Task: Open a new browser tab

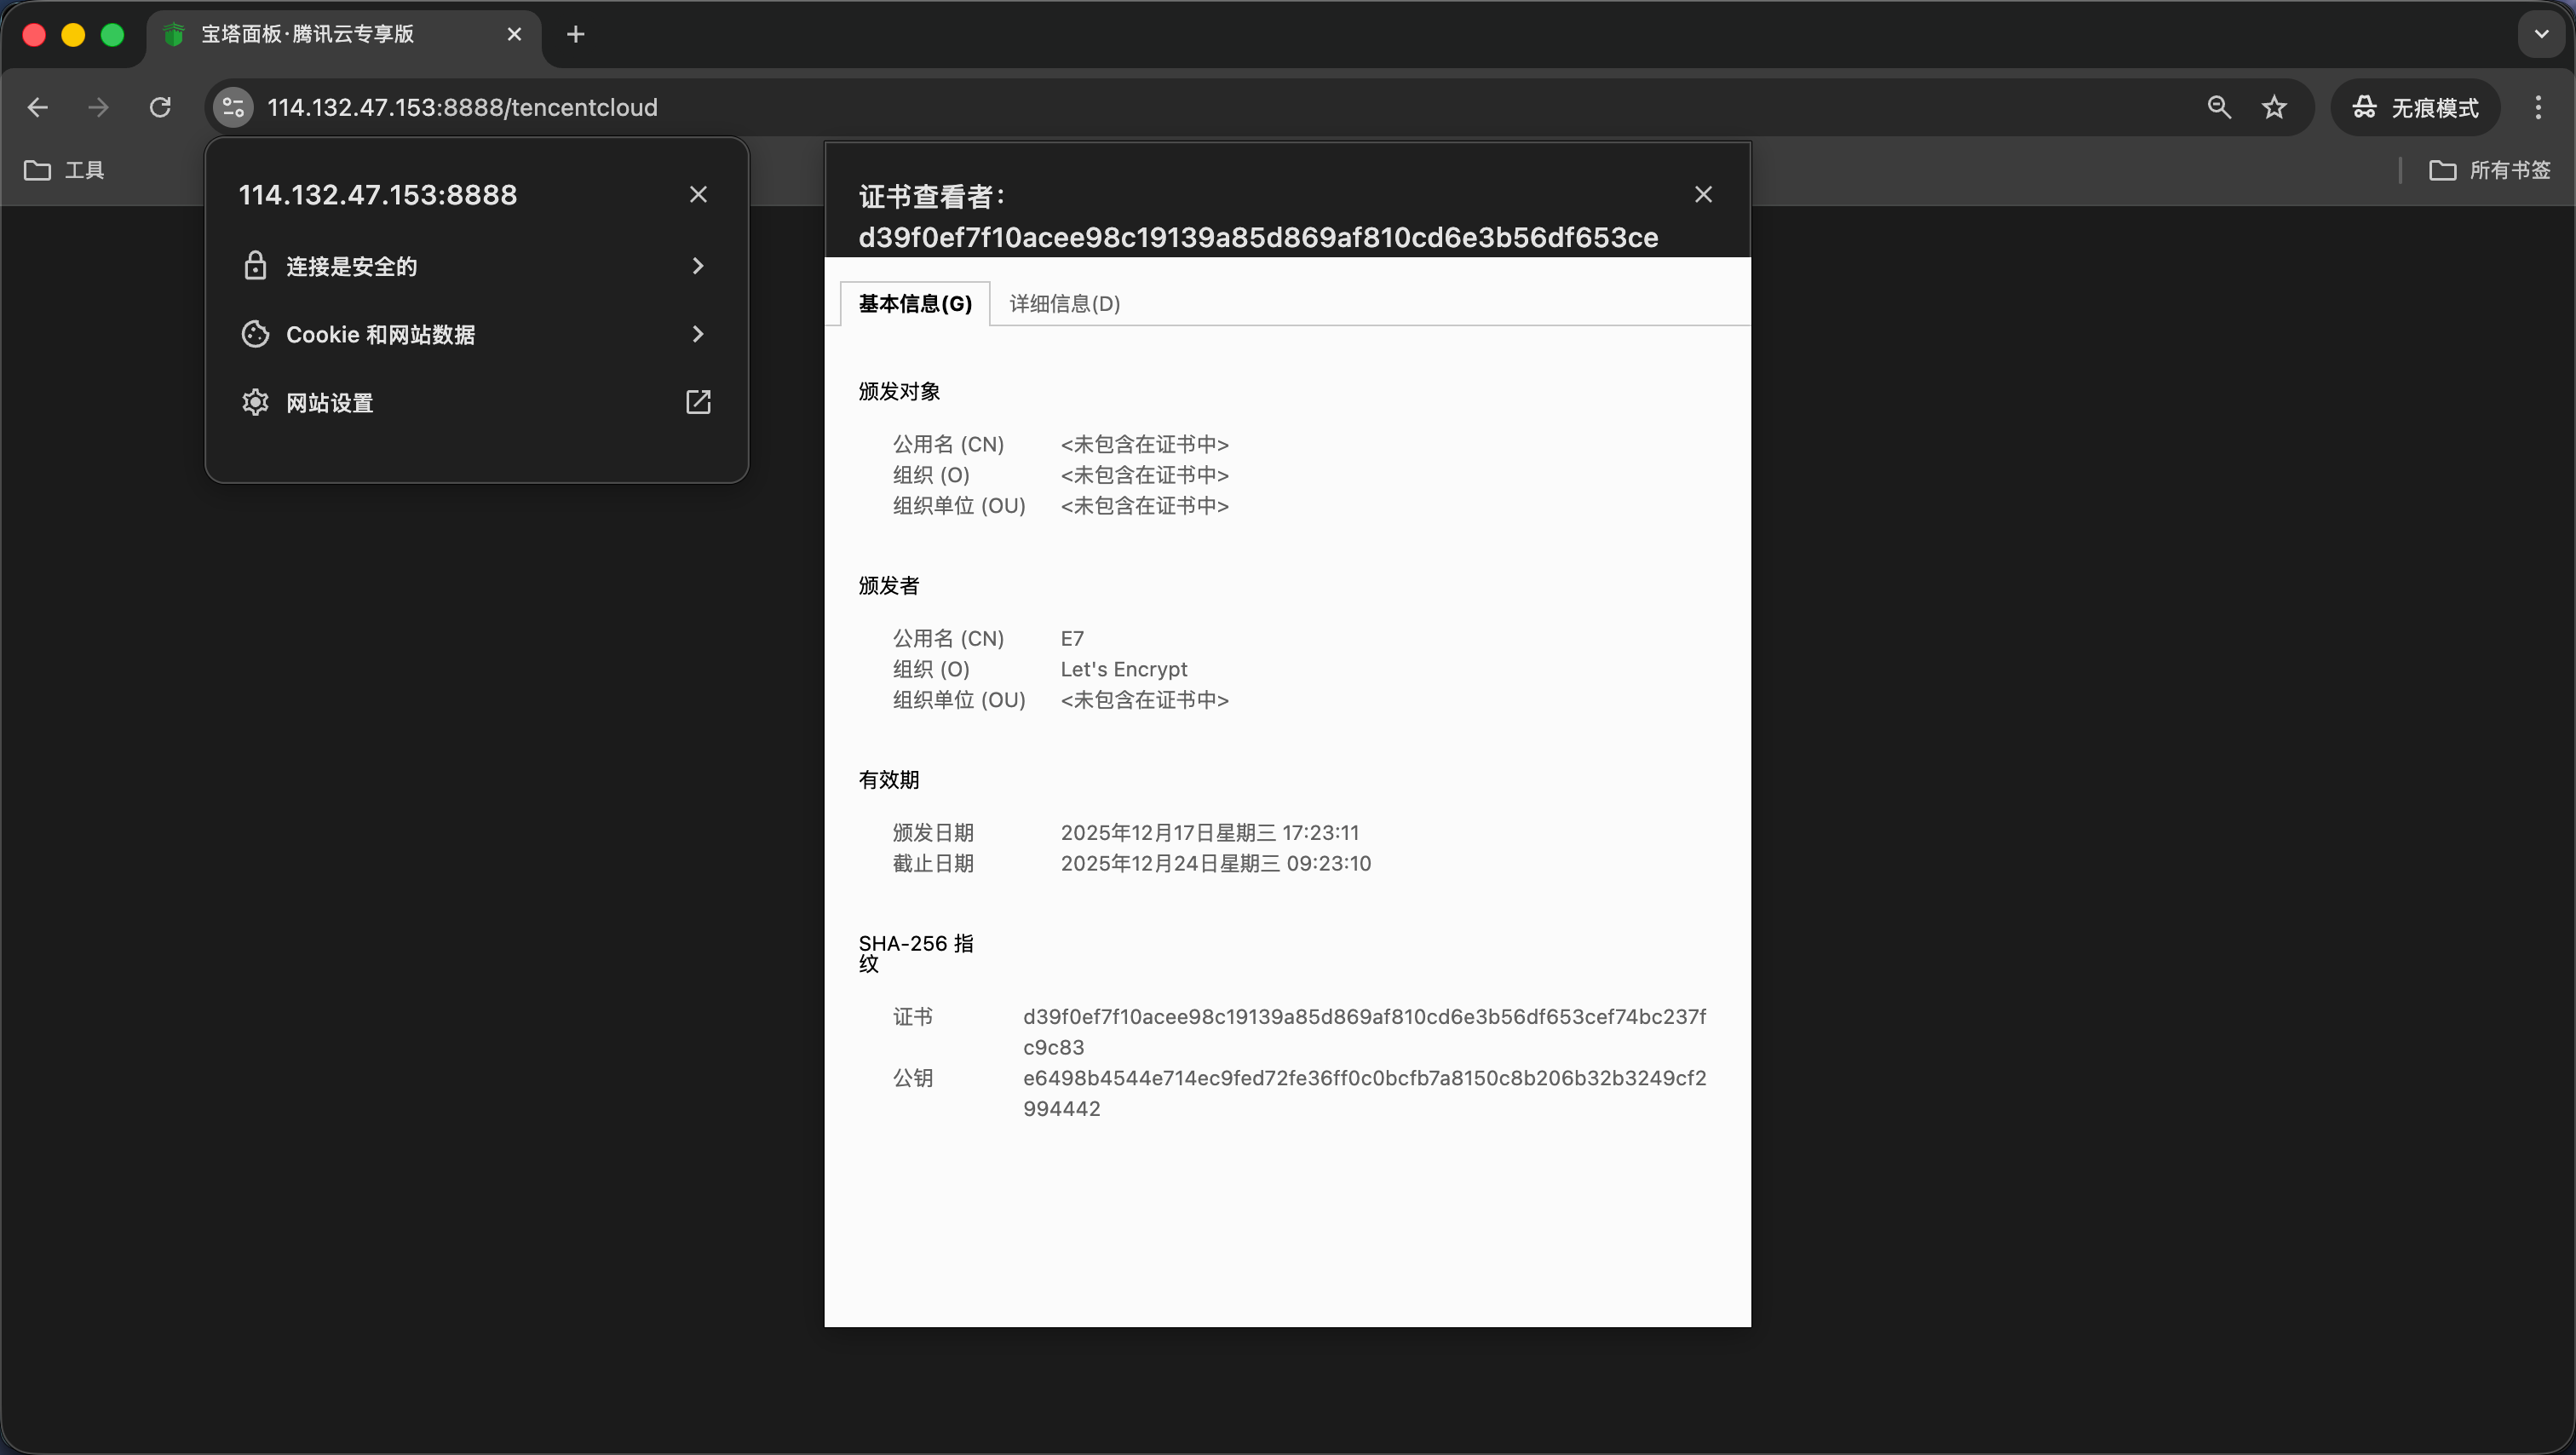Action: pos(575,33)
